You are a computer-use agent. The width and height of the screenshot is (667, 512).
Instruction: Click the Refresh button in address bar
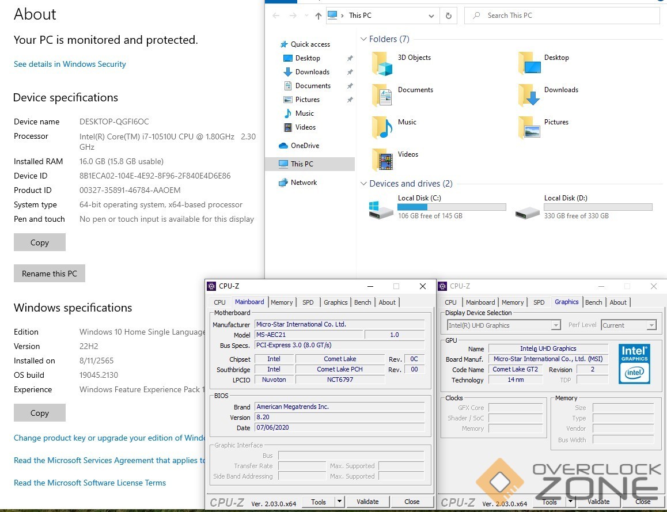pos(448,16)
